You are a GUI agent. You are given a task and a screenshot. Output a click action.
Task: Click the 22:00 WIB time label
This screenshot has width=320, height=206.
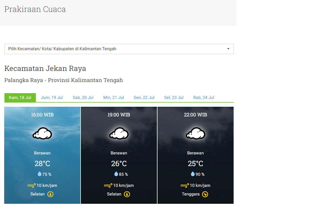coord(196,115)
